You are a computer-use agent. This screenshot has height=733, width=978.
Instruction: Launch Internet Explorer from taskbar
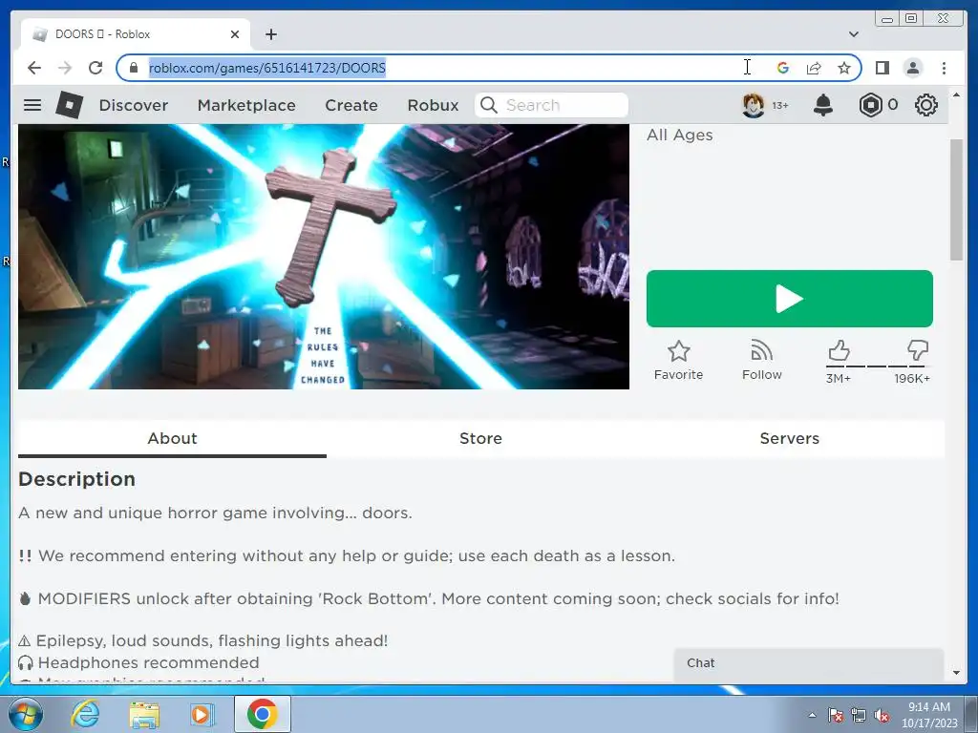[x=85, y=714]
